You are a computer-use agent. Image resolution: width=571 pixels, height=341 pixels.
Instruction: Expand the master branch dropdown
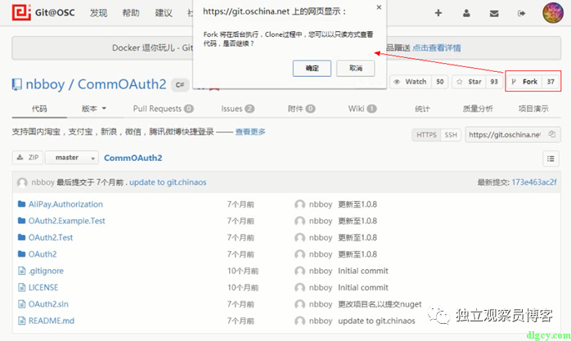click(x=72, y=158)
